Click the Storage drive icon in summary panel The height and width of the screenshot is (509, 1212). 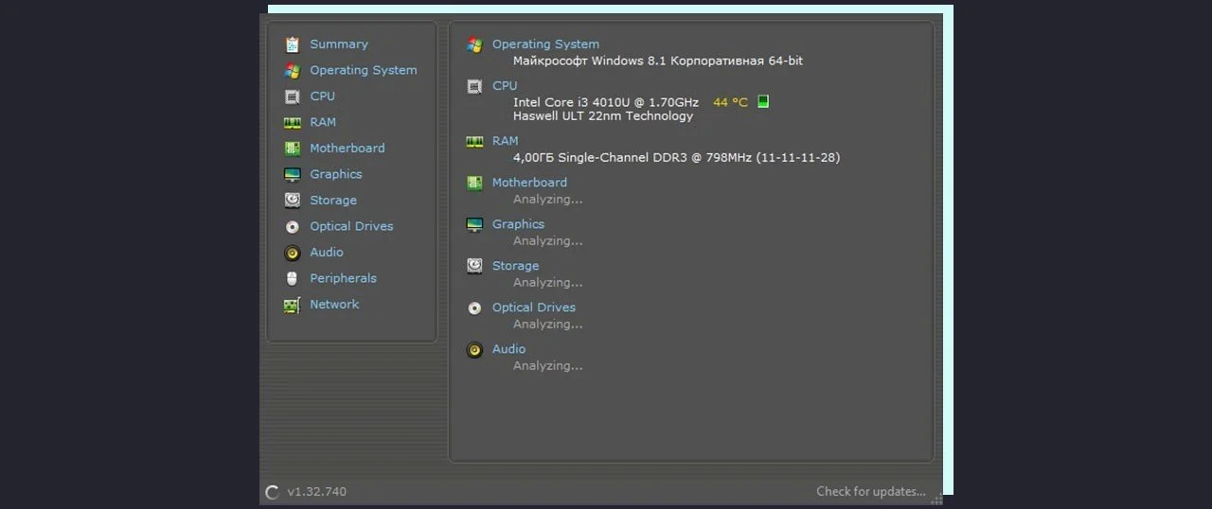(x=474, y=266)
